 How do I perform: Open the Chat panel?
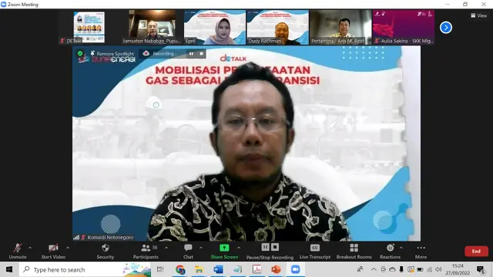coord(188,252)
